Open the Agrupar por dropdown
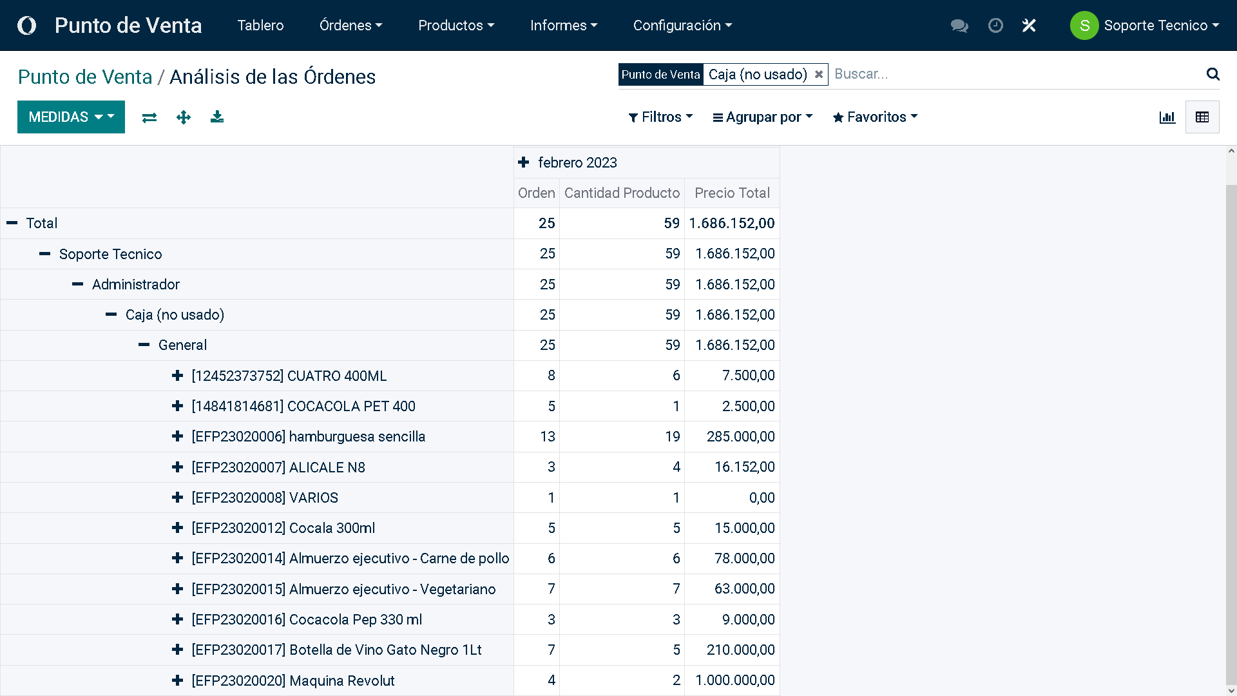1237x696 pixels. [x=763, y=117]
